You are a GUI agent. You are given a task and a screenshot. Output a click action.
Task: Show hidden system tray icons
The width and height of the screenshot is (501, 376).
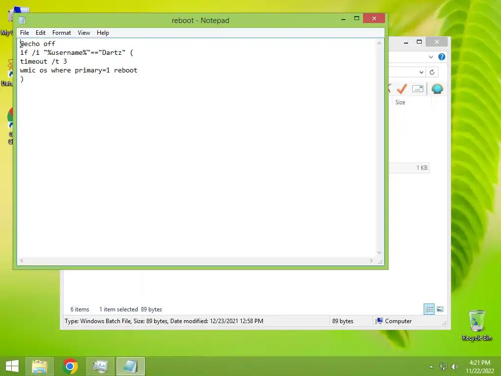pos(432,367)
